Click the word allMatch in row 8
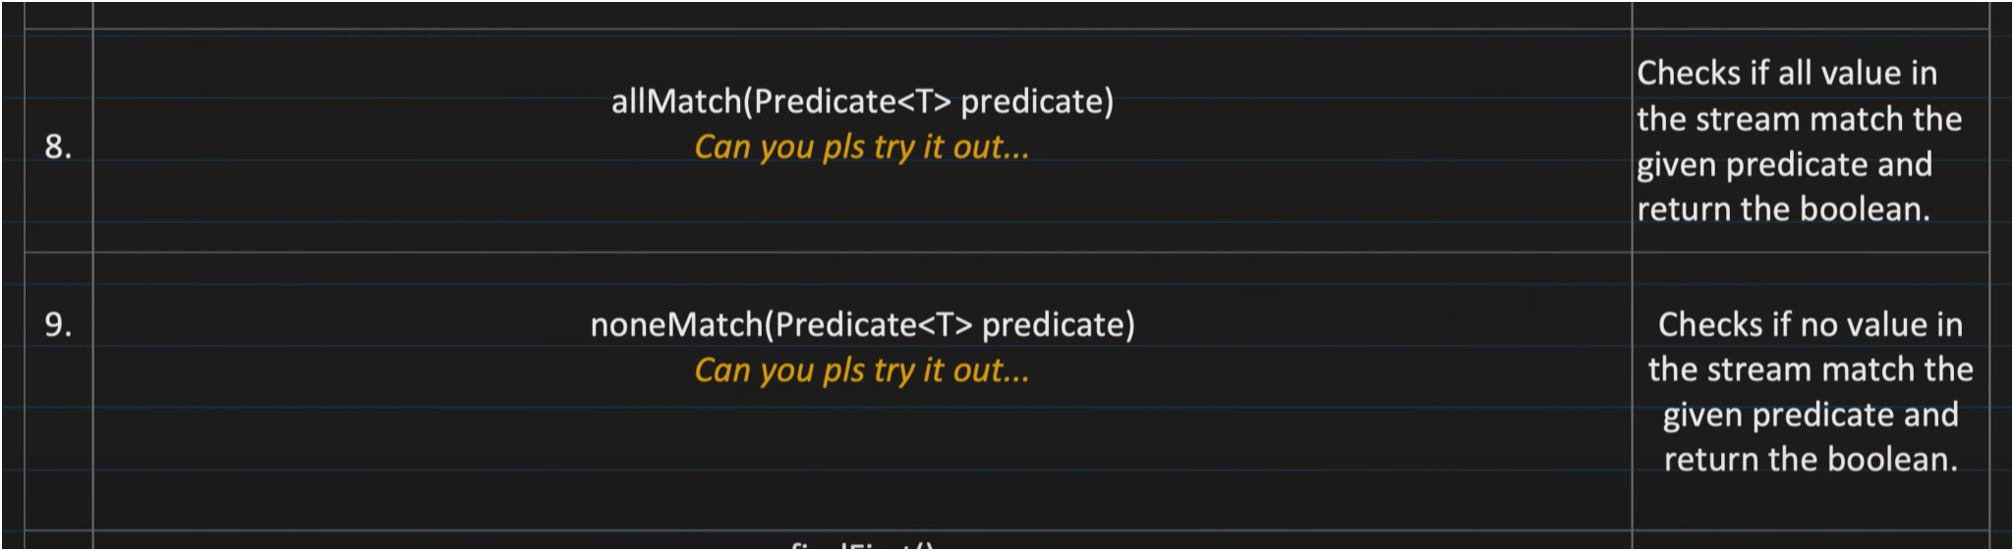The height and width of the screenshot is (551, 2014). point(675,101)
